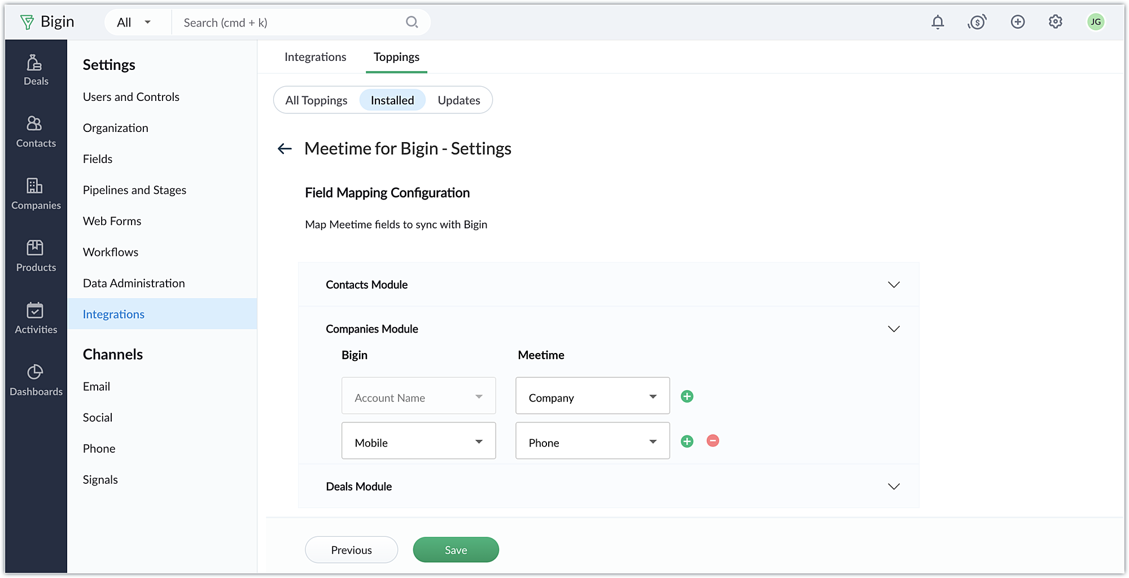Image resolution: width=1129 pixels, height=578 pixels.
Task: Open the All search filter dropdown
Action: pyautogui.click(x=134, y=23)
